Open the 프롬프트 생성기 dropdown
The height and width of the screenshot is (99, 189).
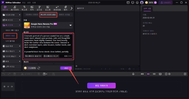(33, 56)
